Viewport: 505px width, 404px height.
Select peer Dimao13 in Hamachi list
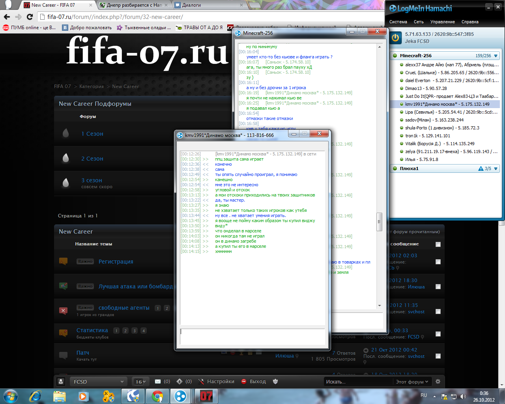coord(445,88)
